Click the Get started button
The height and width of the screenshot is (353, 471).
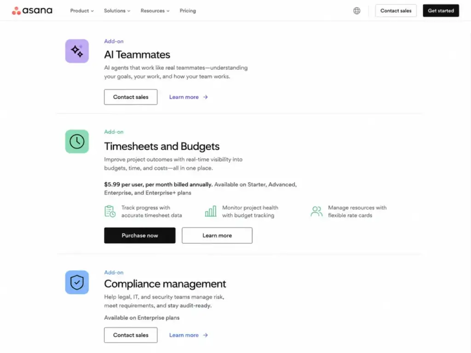pyautogui.click(x=441, y=11)
